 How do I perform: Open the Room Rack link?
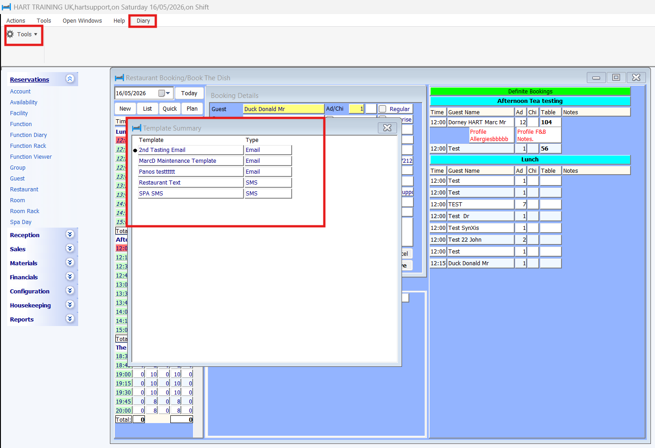pyautogui.click(x=25, y=211)
